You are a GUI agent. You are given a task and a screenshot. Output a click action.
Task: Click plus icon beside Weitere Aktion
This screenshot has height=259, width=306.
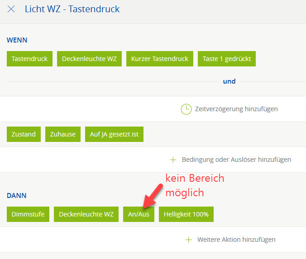tap(189, 240)
